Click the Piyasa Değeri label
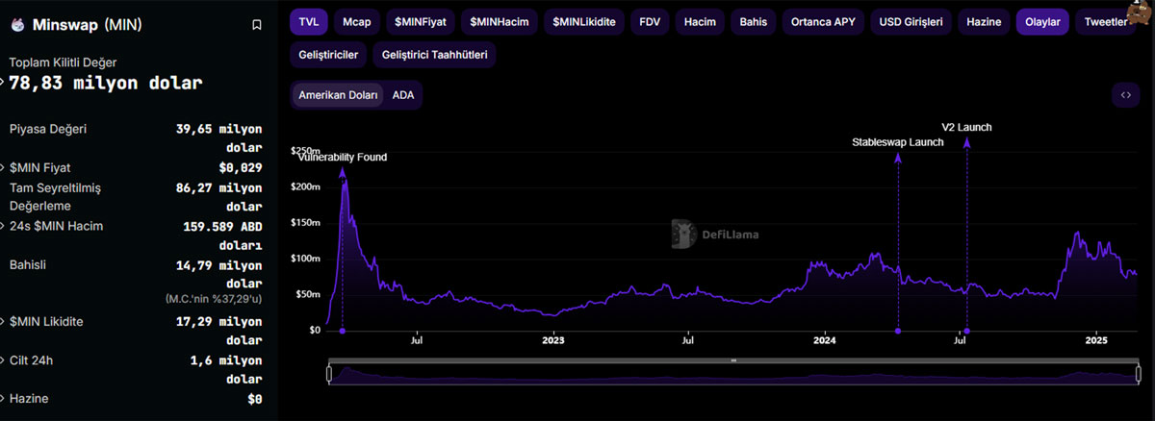The height and width of the screenshot is (421, 1155). pyautogui.click(x=48, y=129)
